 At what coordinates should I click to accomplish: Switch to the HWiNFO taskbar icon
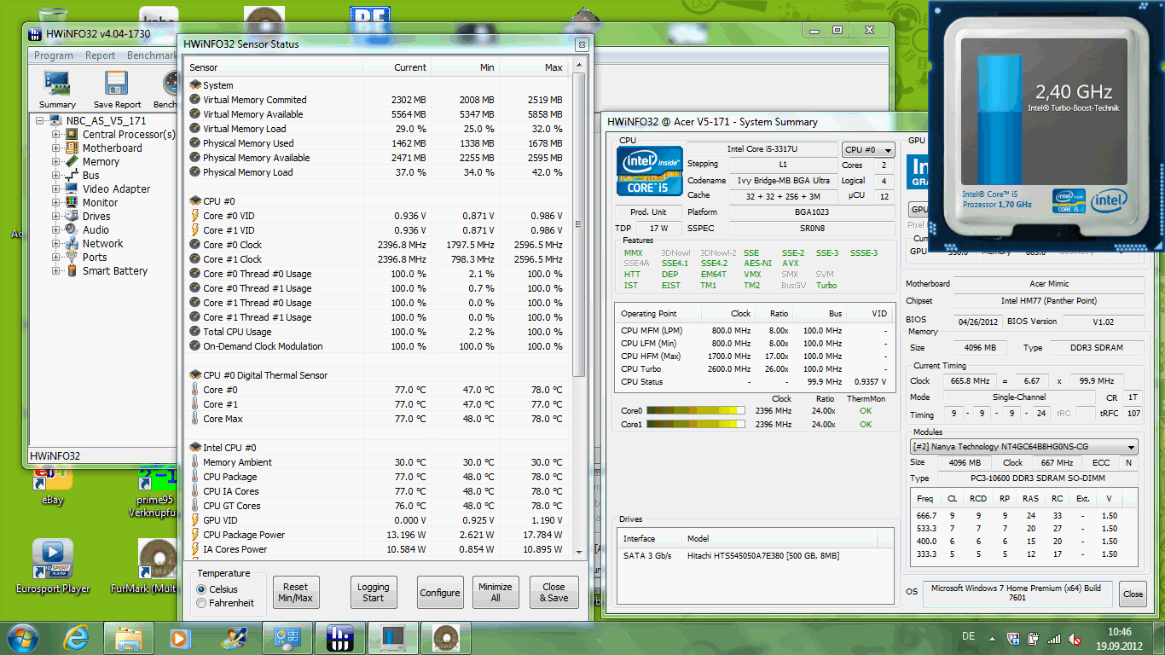[x=339, y=638]
